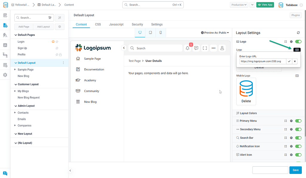Screen dimensions: 306x178
Task: Toggle the Search Bar switch
Action: coord(299,138)
